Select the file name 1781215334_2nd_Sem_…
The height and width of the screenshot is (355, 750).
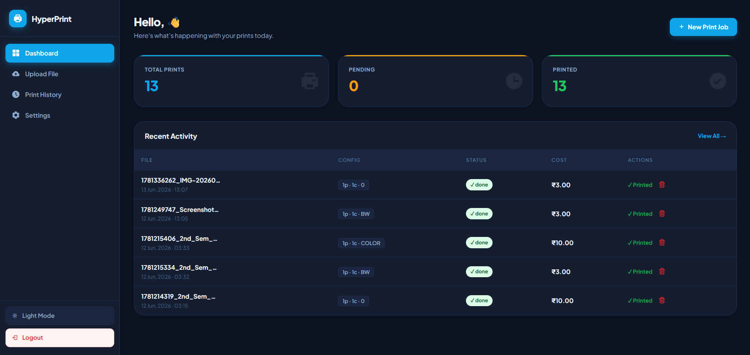tap(179, 267)
